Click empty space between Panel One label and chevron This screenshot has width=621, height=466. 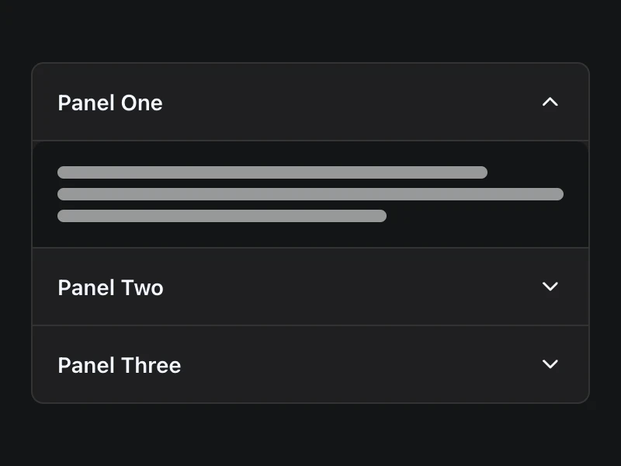click(349, 103)
